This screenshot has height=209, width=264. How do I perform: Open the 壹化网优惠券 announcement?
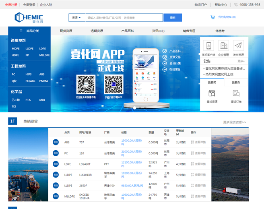click(x=225, y=68)
